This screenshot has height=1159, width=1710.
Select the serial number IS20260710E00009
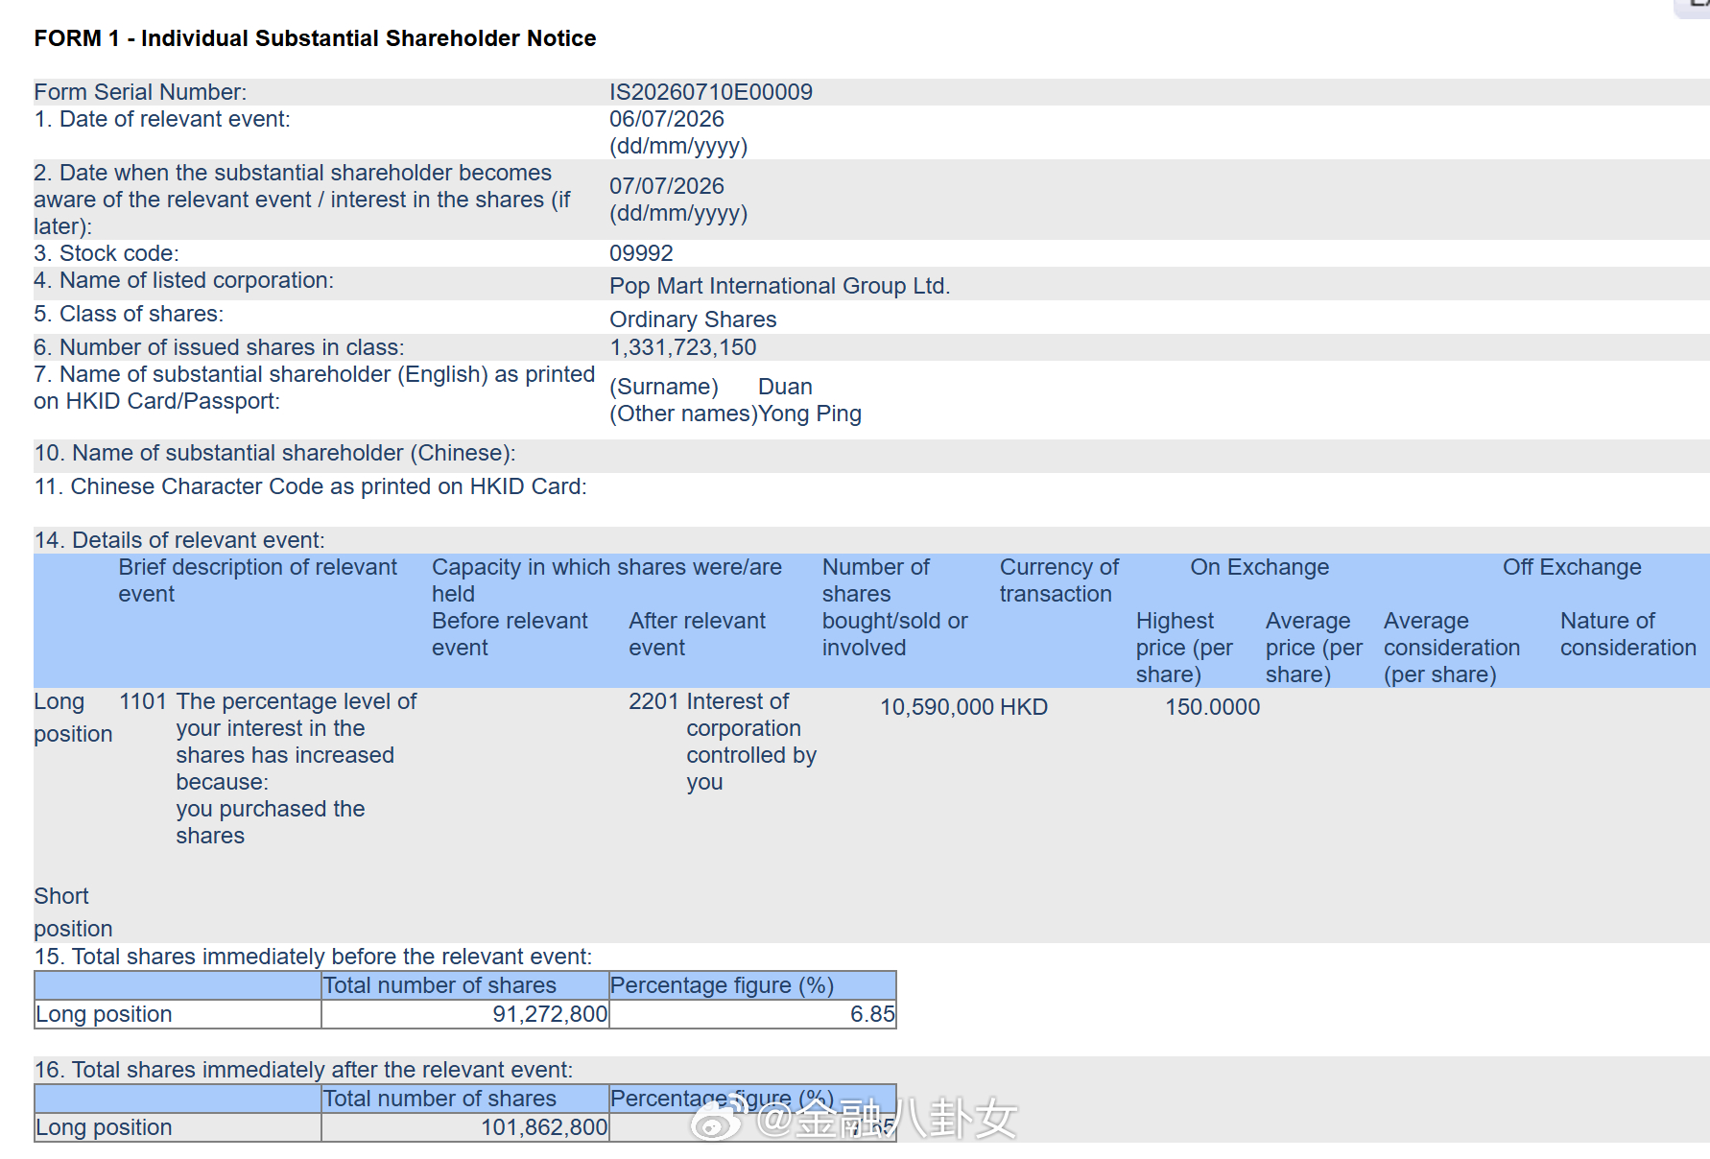point(711,92)
